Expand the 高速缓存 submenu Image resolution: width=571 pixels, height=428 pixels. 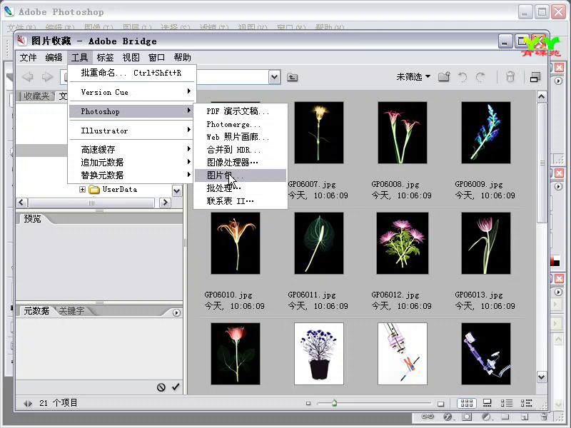pyautogui.click(x=131, y=149)
